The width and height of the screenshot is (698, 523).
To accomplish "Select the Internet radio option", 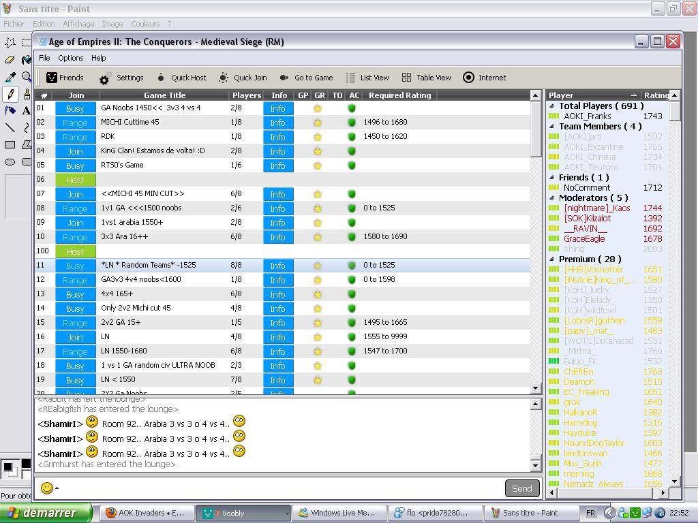I will [x=485, y=78].
